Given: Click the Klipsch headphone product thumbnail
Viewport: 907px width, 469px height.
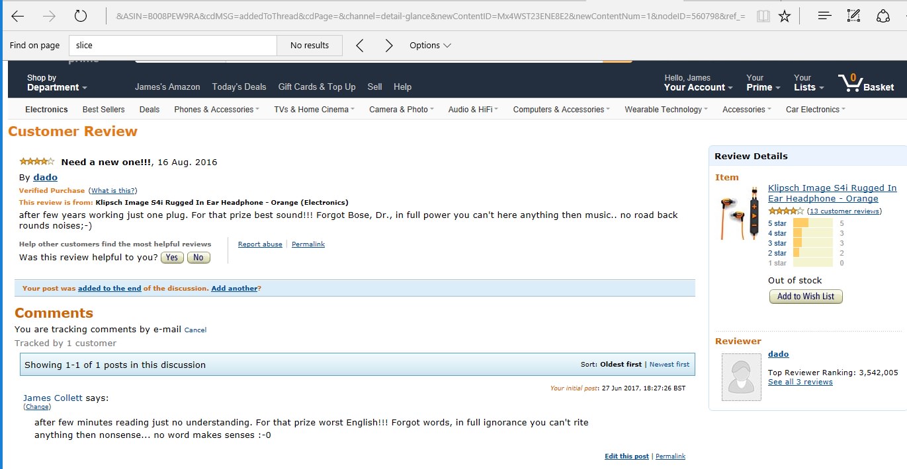Looking at the screenshot, I should 740,213.
